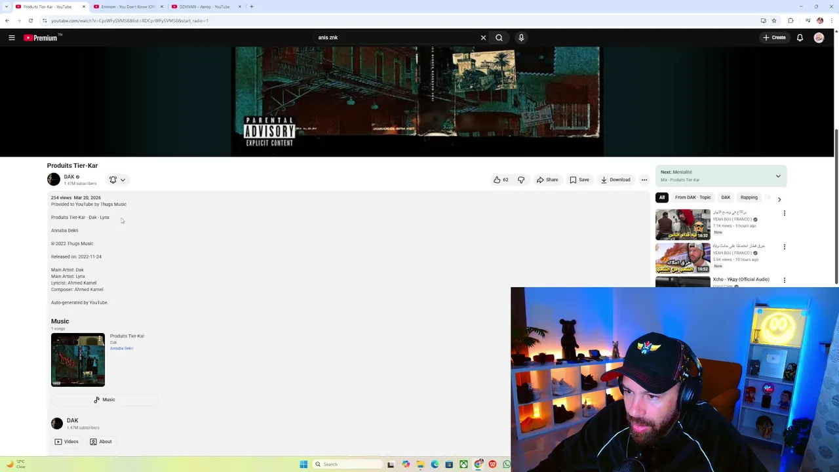Switch to Eminem - You Don't Know tab

128,7
